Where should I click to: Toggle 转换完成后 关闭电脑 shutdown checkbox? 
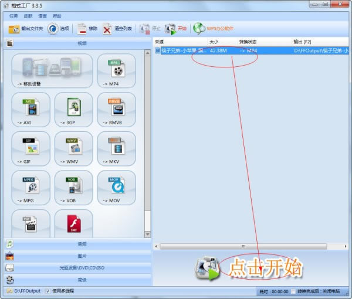pos(293,291)
